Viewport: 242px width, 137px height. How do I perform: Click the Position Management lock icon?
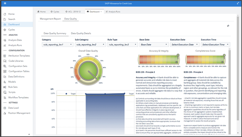pos(5,113)
